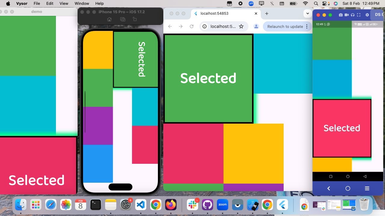Select green tile in demo window
The image size is (385, 216).
[28, 46]
